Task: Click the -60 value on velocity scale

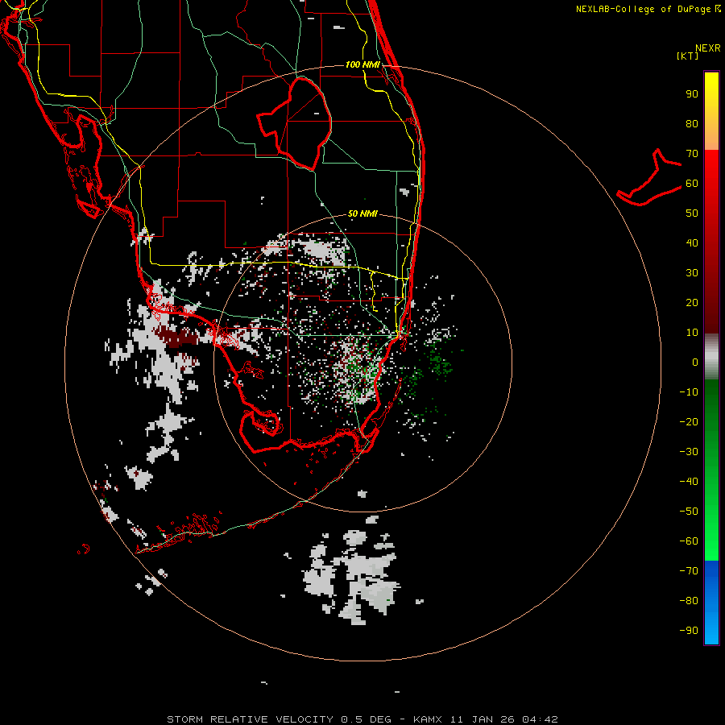Action: tap(689, 541)
